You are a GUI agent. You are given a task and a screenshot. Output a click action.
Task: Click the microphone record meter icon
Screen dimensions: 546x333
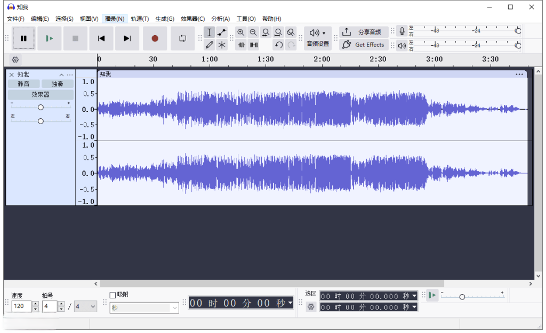click(x=402, y=31)
